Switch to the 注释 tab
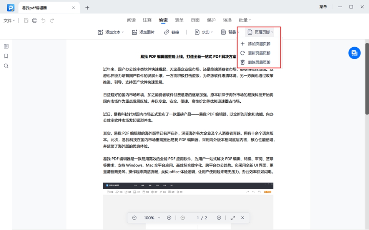 pos(147,20)
